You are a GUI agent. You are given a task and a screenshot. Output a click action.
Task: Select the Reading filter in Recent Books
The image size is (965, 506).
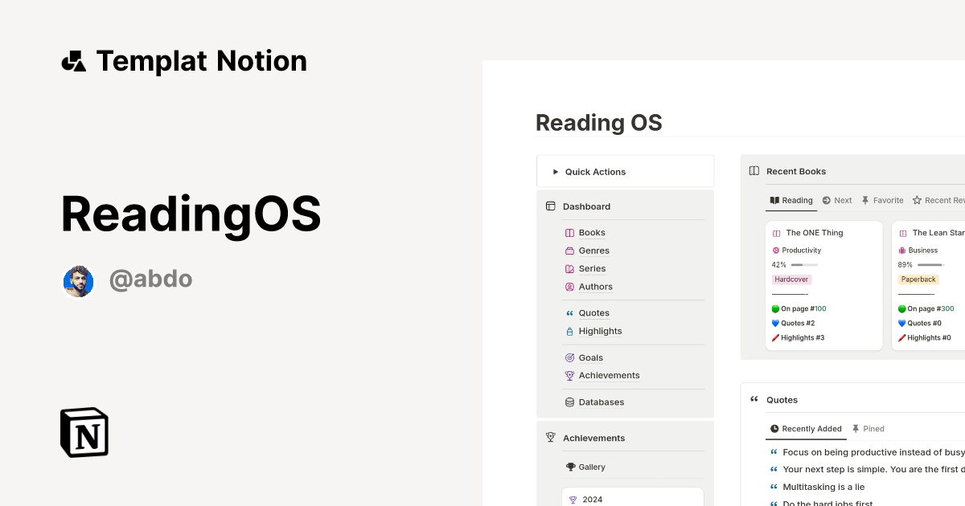pyautogui.click(x=790, y=200)
